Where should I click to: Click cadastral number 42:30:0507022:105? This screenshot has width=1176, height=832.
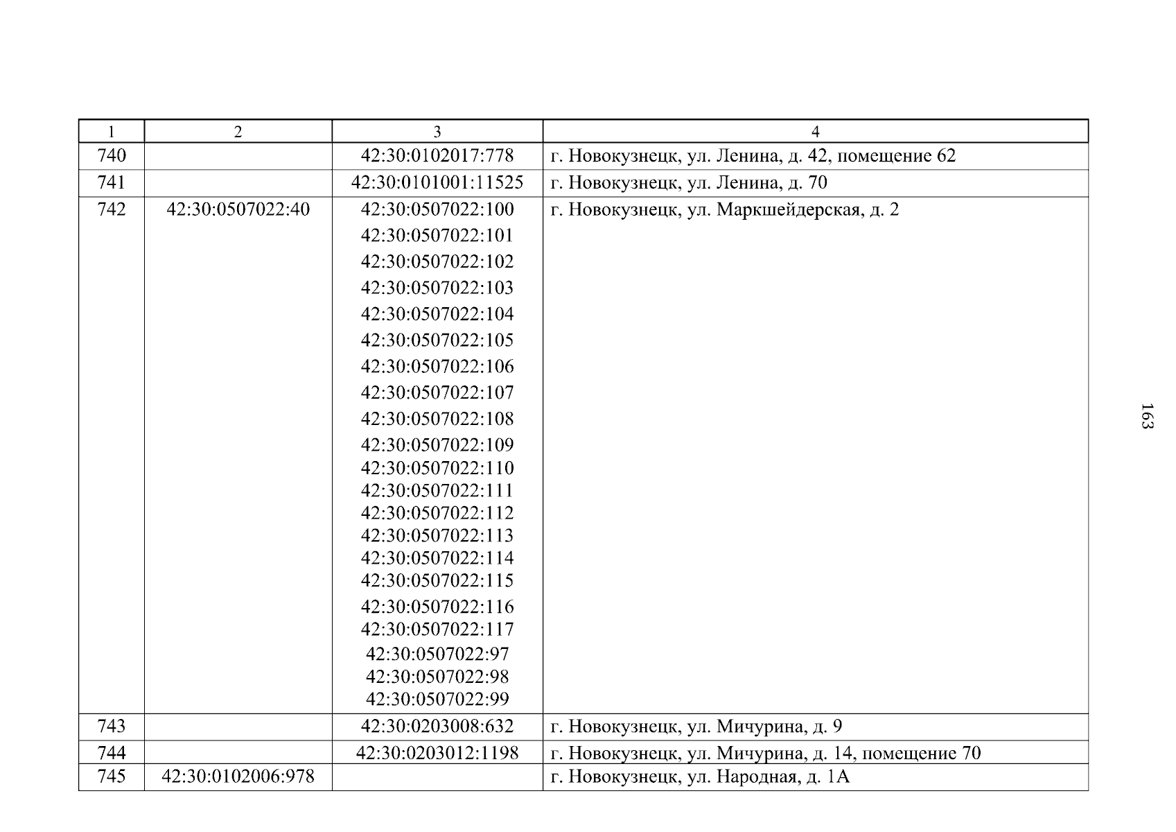tap(437, 340)
